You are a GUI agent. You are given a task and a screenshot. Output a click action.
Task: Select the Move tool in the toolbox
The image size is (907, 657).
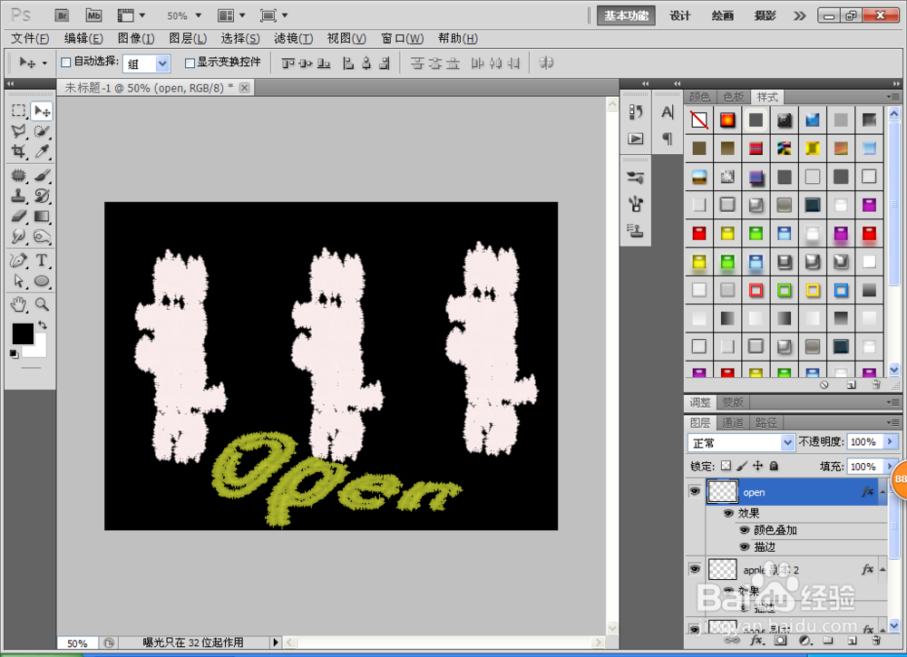point(43,111)
